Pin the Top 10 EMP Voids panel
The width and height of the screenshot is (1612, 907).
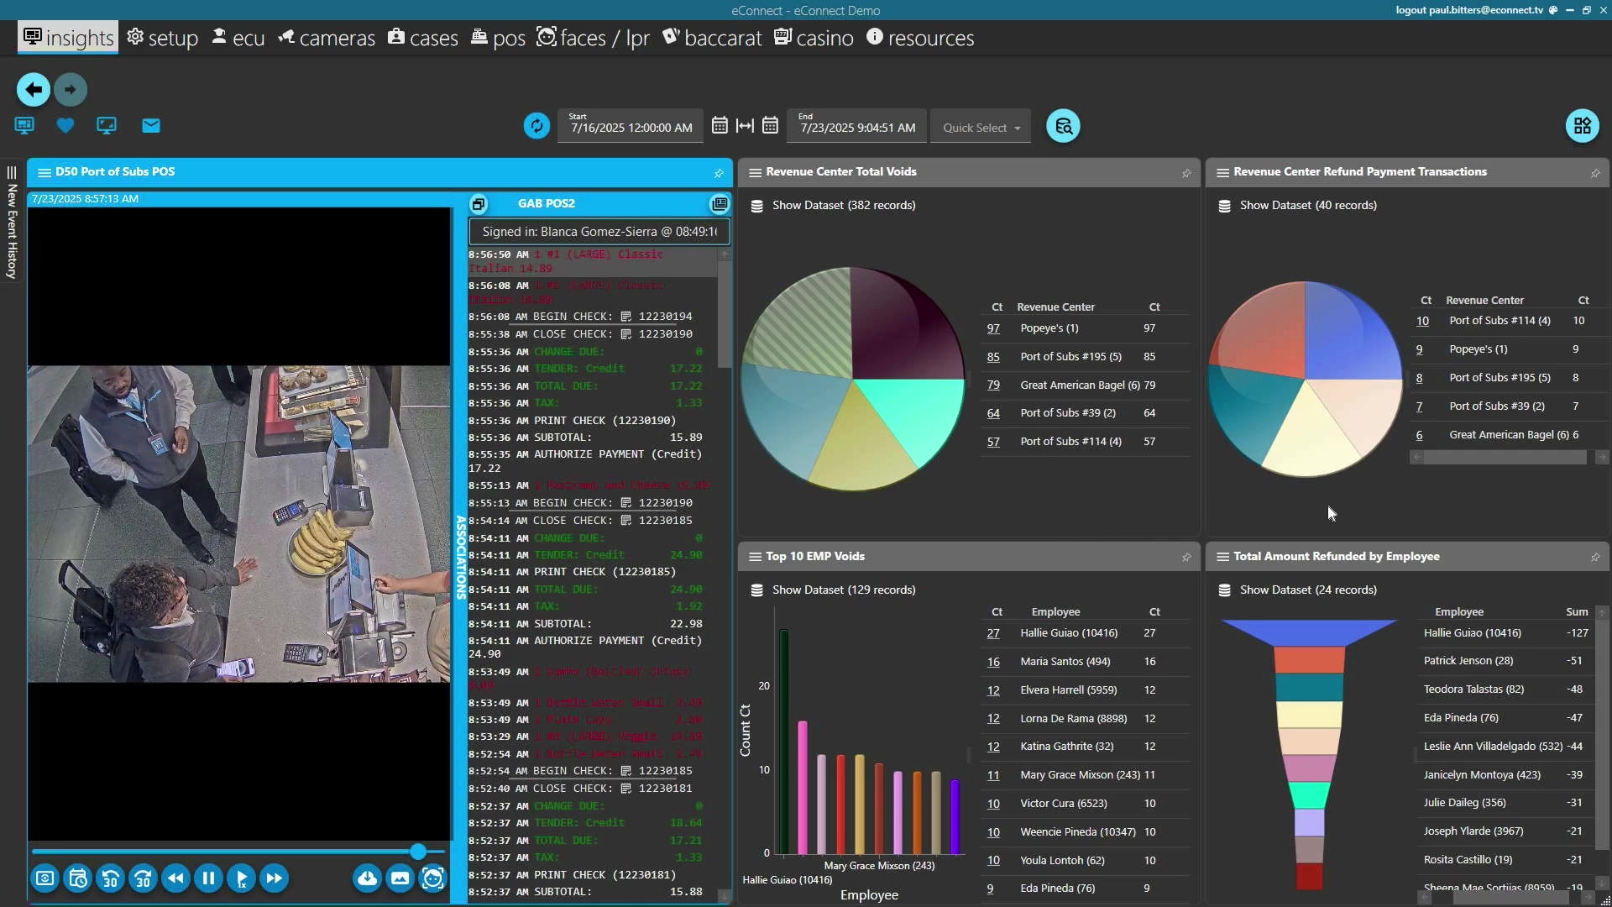click(x=1186, y=557)
